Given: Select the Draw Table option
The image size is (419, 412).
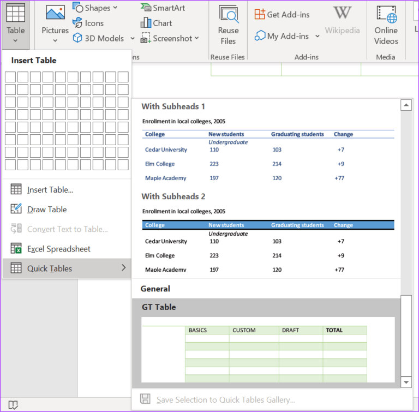Looking at the screenshot, I should (x=67, y=210).
